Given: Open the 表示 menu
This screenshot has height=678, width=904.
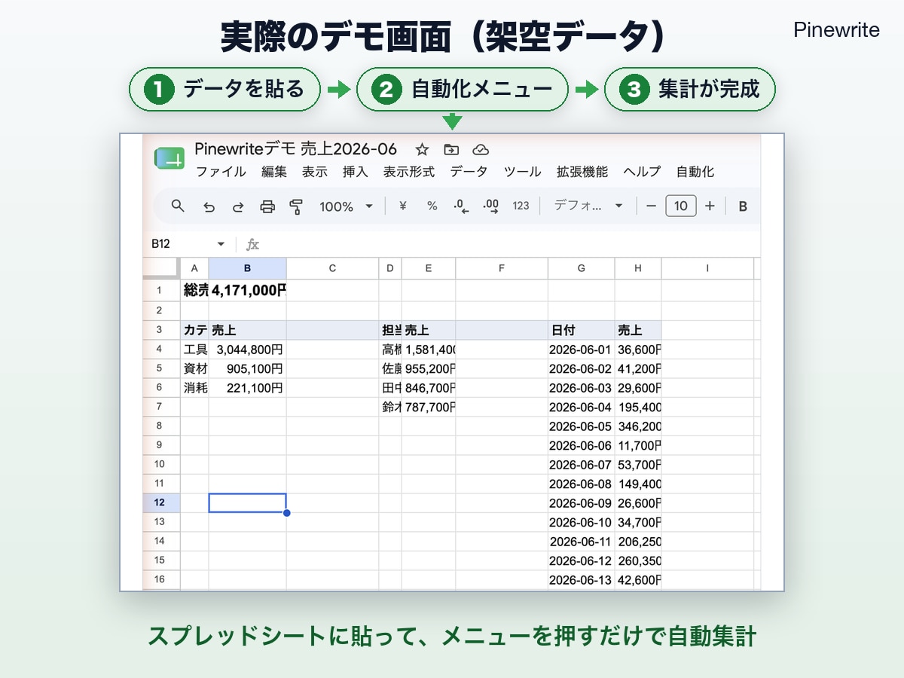Looking at the screenshot, I should (x=315, y=172).
